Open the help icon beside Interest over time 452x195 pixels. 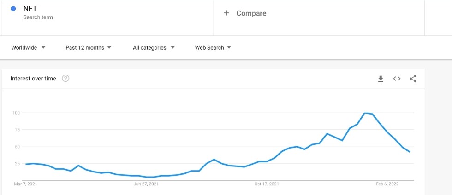[65, 79]
